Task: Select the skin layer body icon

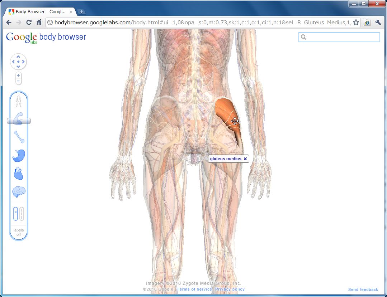Action: [19, 101]
